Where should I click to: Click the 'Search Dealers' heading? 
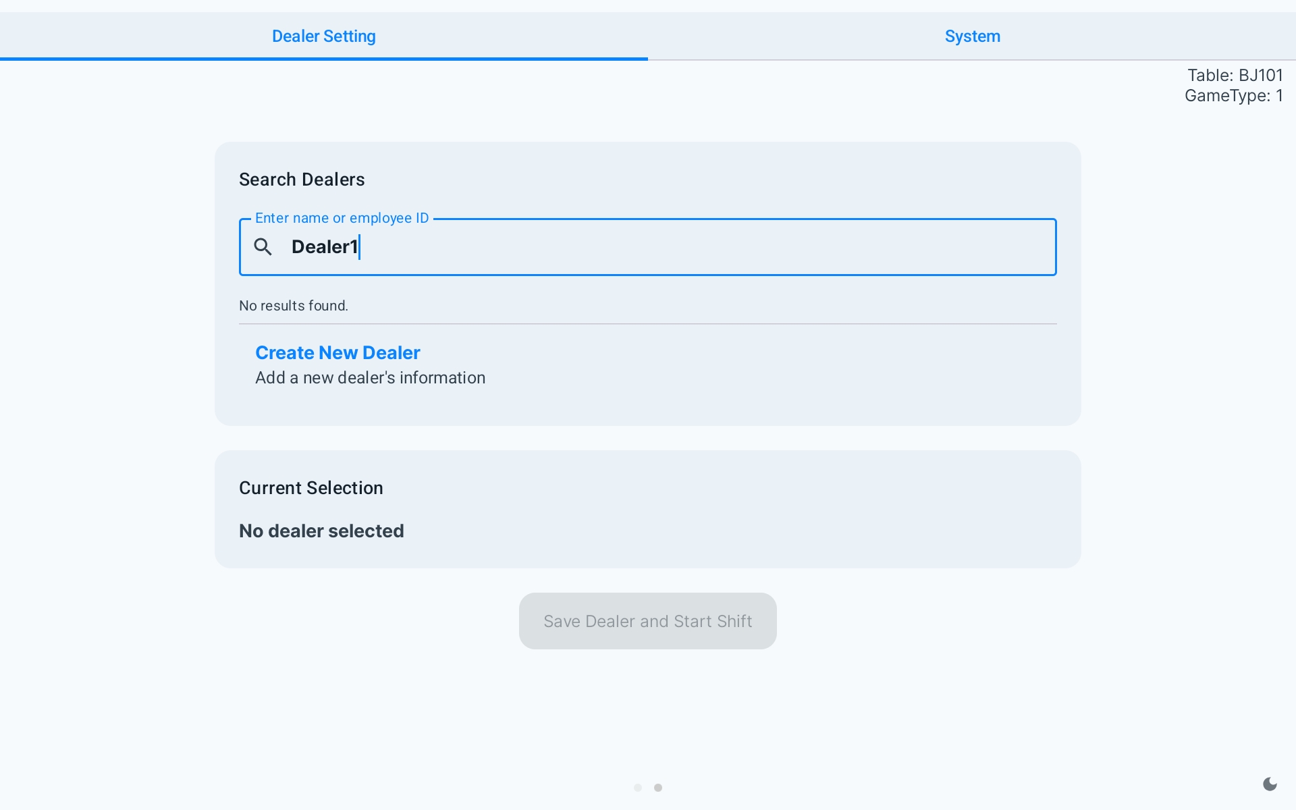302,180
